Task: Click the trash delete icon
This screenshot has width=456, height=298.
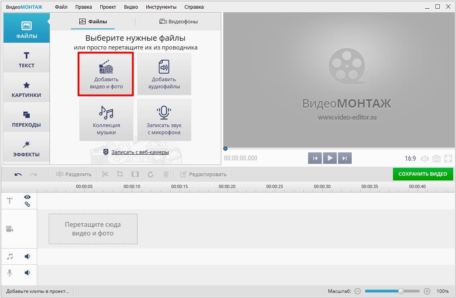Action: (x=166, y=174)
